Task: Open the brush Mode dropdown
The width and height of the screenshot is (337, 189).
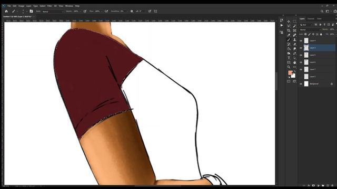Action: click(x=53, y=12)
